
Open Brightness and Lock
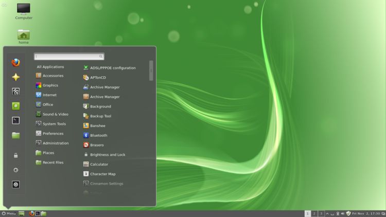(104, 154)
